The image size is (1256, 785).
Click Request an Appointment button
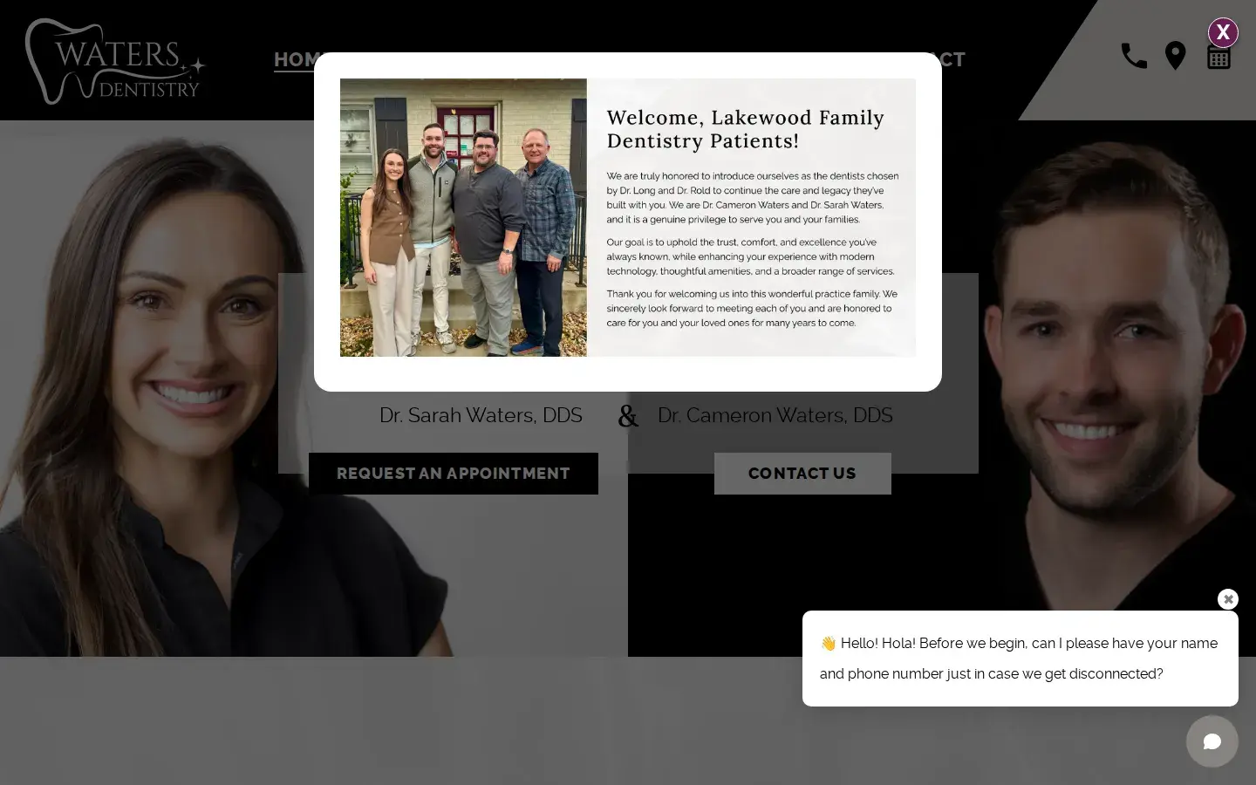[x=454, y=474]
